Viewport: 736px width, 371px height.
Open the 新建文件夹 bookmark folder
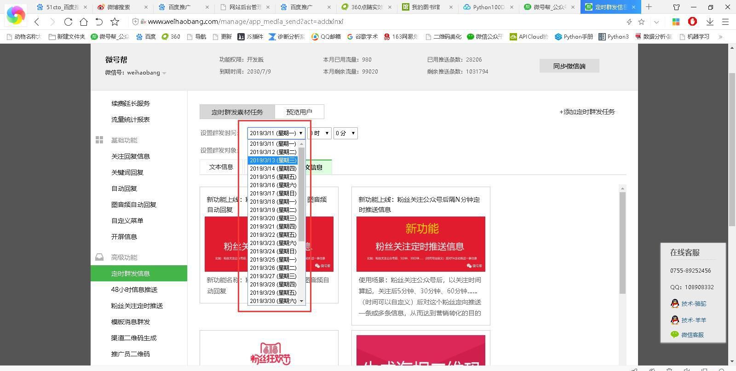pos(67,37)
